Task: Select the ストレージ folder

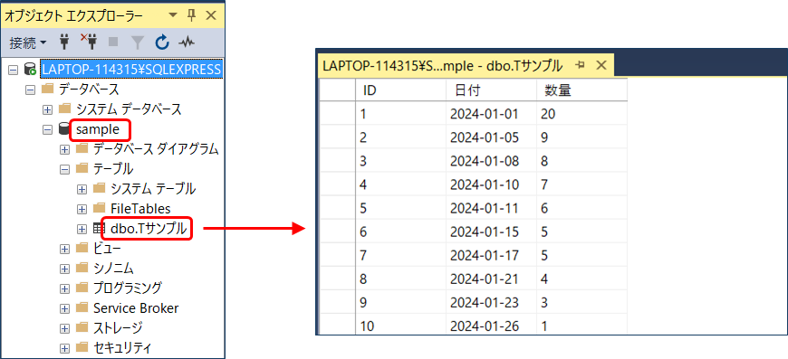Action: (x=118, y=328)
